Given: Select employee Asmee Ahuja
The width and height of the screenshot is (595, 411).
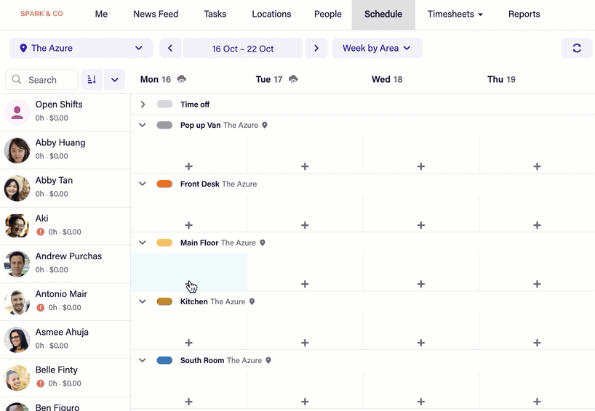Looking at the screenshot, I should (65, 340).
